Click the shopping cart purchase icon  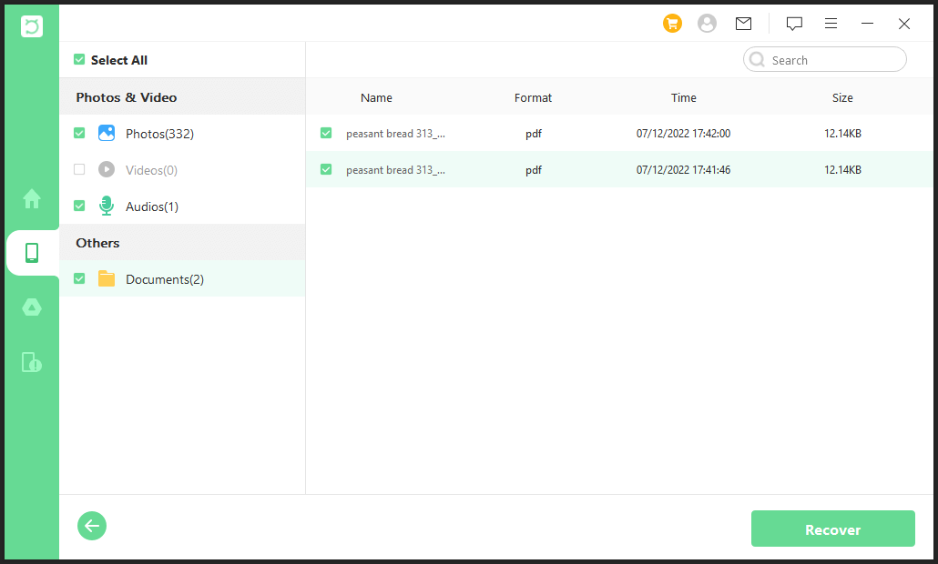[x=672, y=24]
